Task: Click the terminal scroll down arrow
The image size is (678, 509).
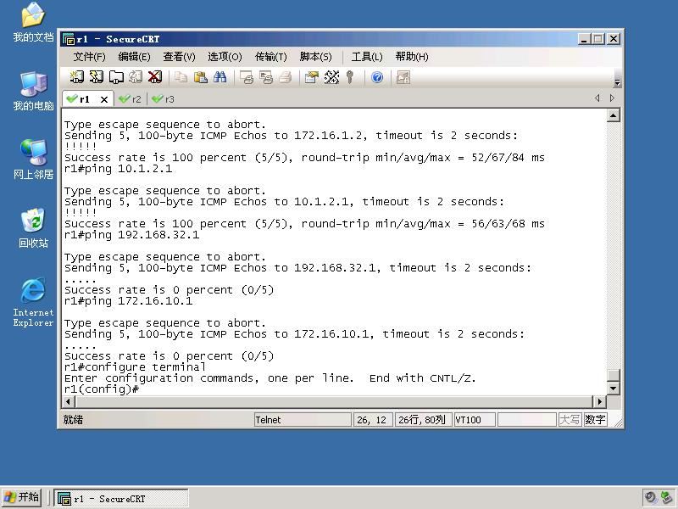Action: [613, 389]
